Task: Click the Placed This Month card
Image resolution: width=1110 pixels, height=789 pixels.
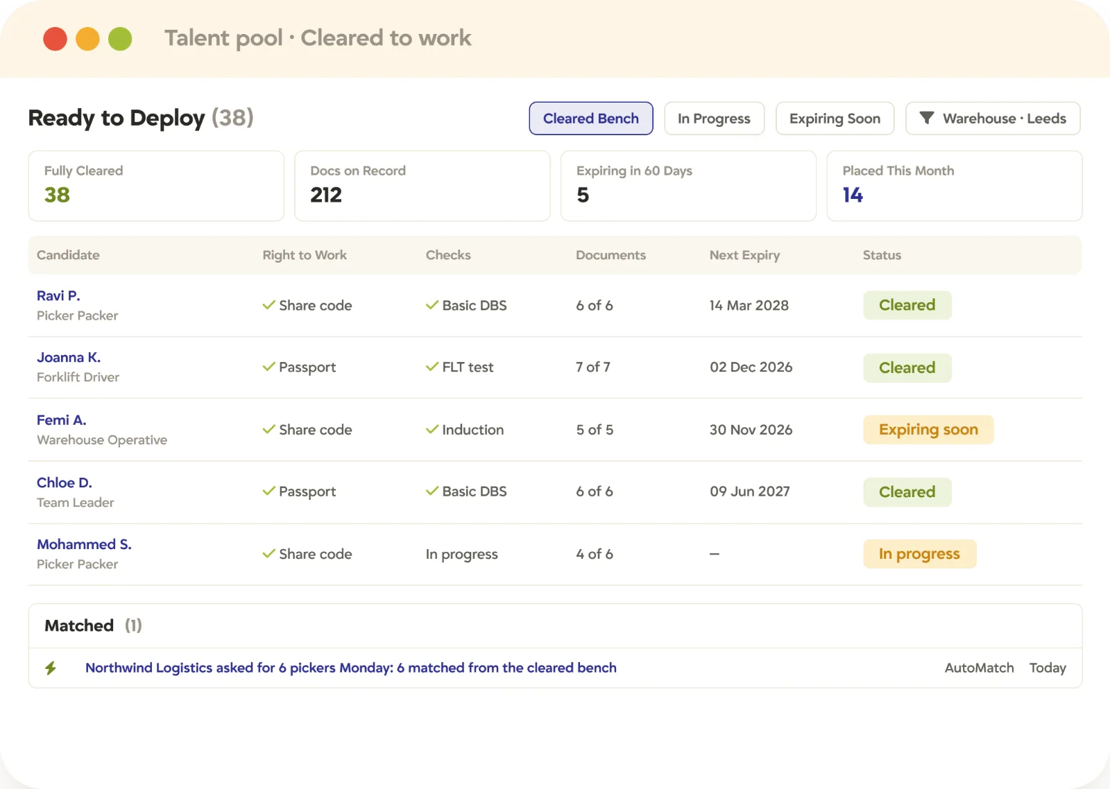Action: click(955, 186)
